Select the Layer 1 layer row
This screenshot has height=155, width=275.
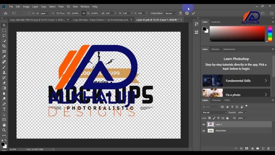pyautogui.click(x=237, y=124)
